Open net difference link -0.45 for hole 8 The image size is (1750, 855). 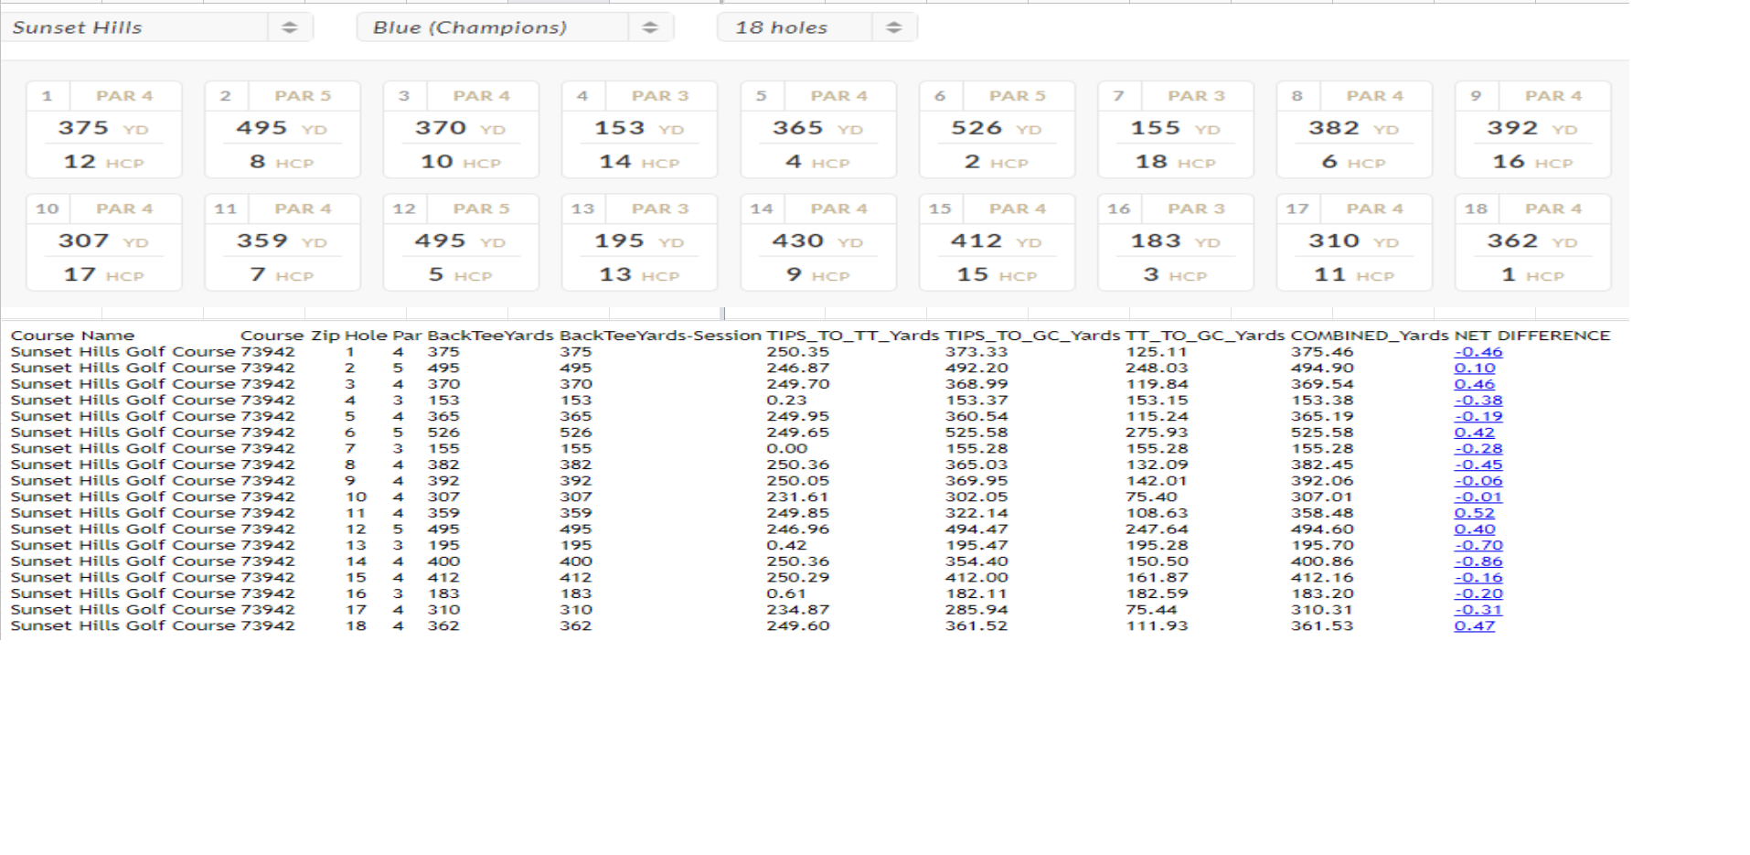pyautogui.click(x=1478, y=465)
